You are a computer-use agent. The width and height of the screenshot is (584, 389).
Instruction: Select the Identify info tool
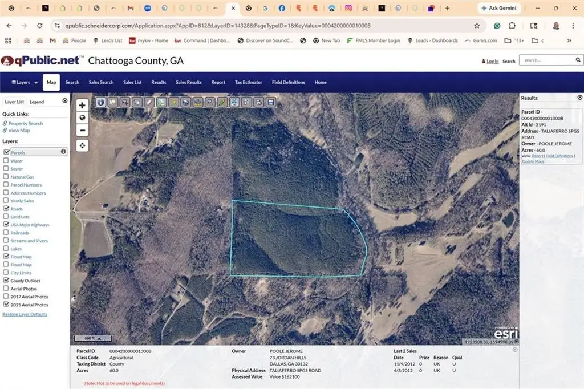[x=101, y=103]
